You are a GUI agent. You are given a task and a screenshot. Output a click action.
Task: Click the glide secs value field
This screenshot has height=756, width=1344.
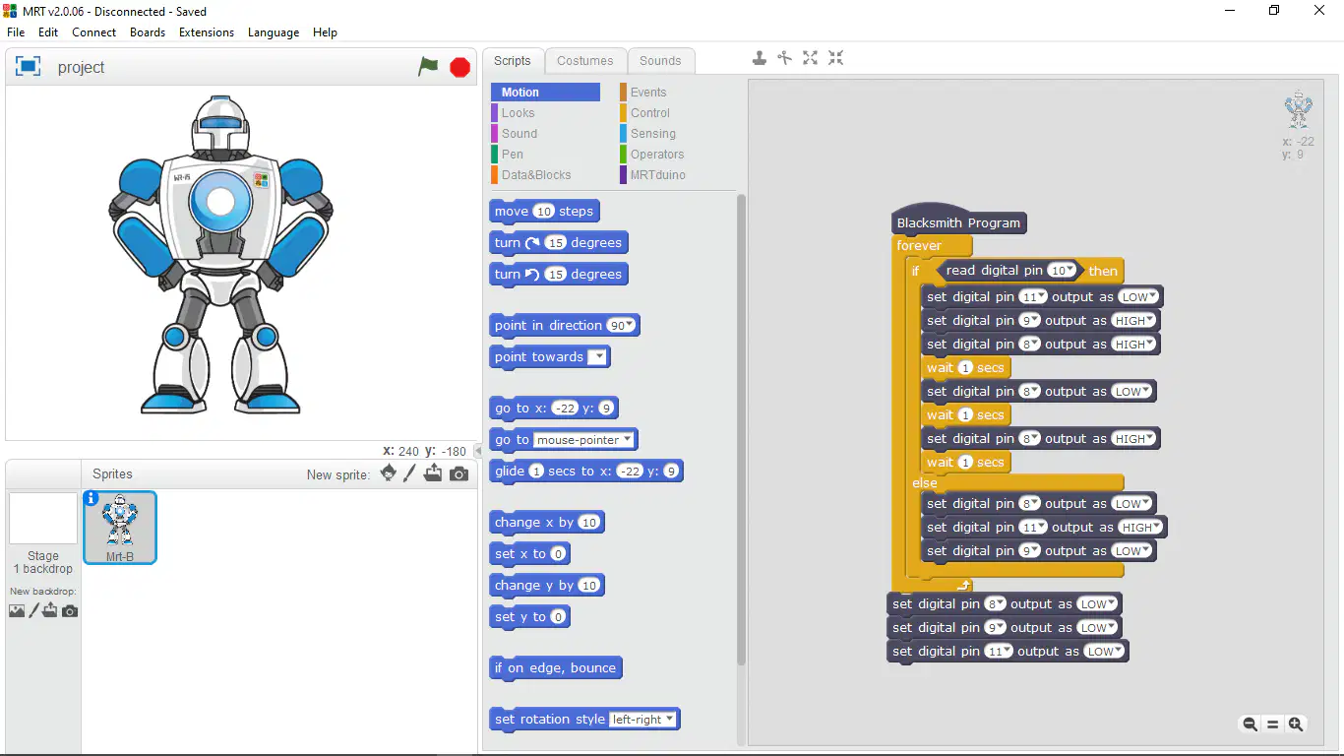click(536, 472)
